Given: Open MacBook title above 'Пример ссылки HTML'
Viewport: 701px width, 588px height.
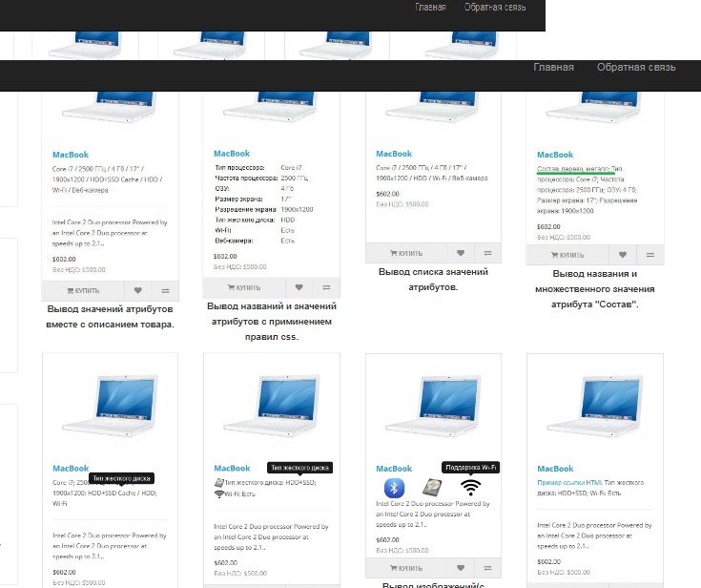Looking at the screenshot, I should click(555, 469).
